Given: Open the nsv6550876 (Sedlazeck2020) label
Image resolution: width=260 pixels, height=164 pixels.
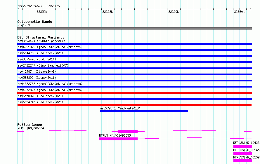Looking at the screenshot, I should tap(40, 96).
